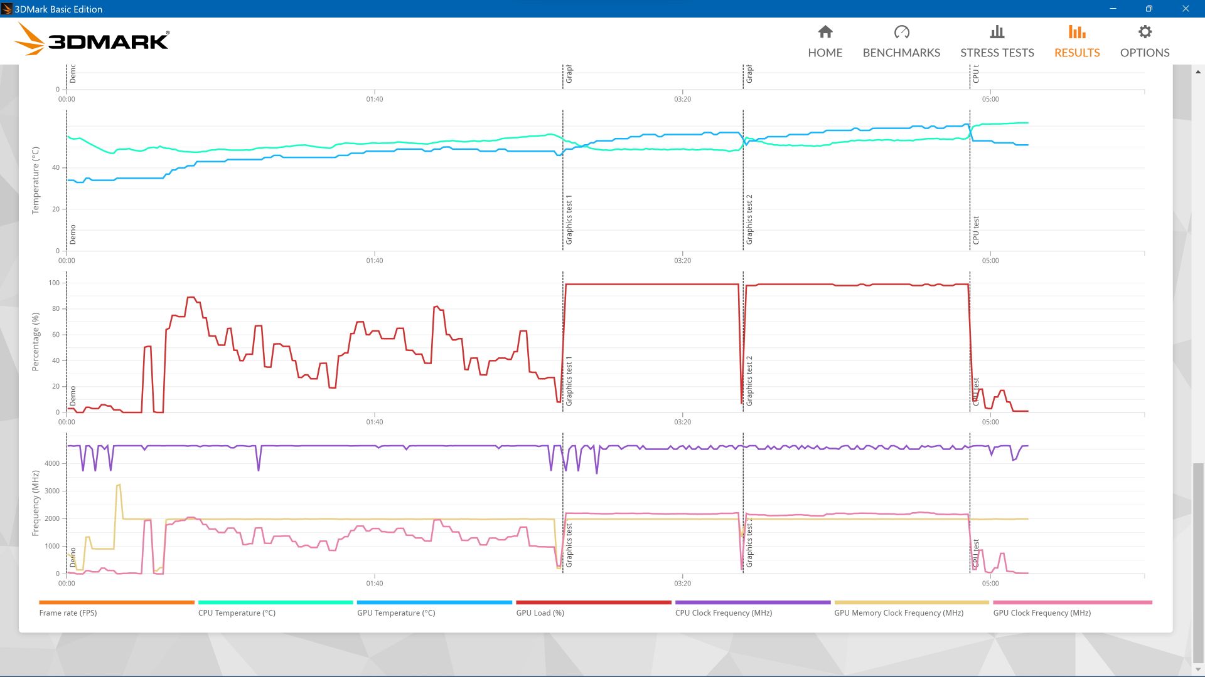Toggle Frame rate (FPS) legend series
Viewport: 1205px width, 677px height.
point(68,613)
